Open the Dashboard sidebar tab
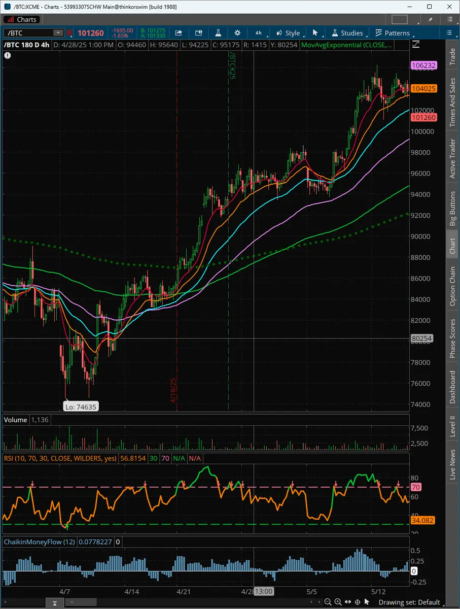This screenshot has height=609, width=460. click(x=452, y=387)
